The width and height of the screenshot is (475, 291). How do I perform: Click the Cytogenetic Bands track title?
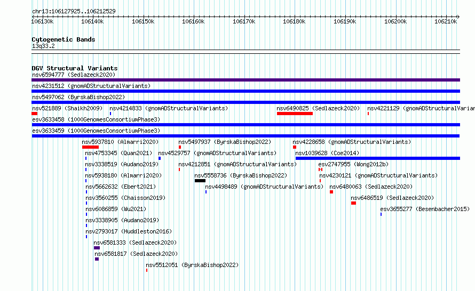tap(64, 39)
